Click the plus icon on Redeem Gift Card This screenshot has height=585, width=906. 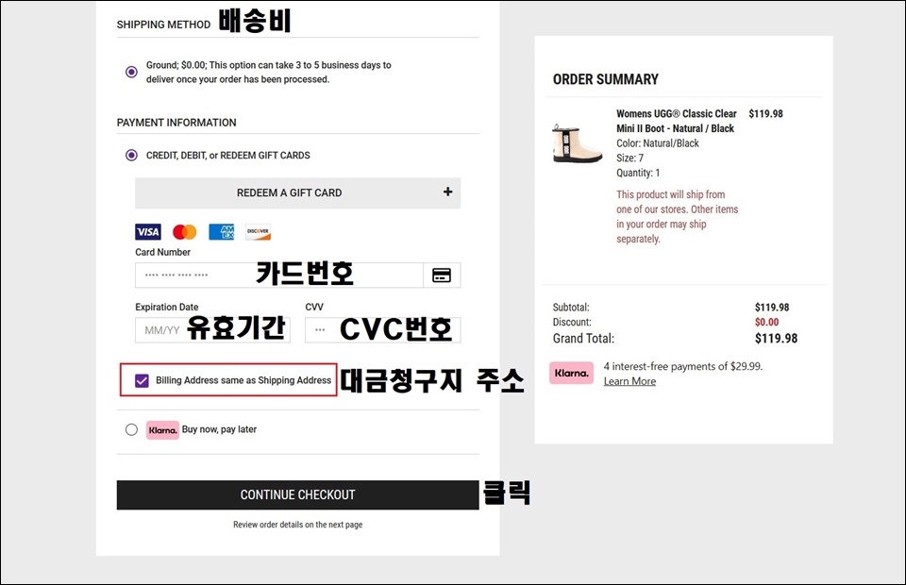coord(447,192)
